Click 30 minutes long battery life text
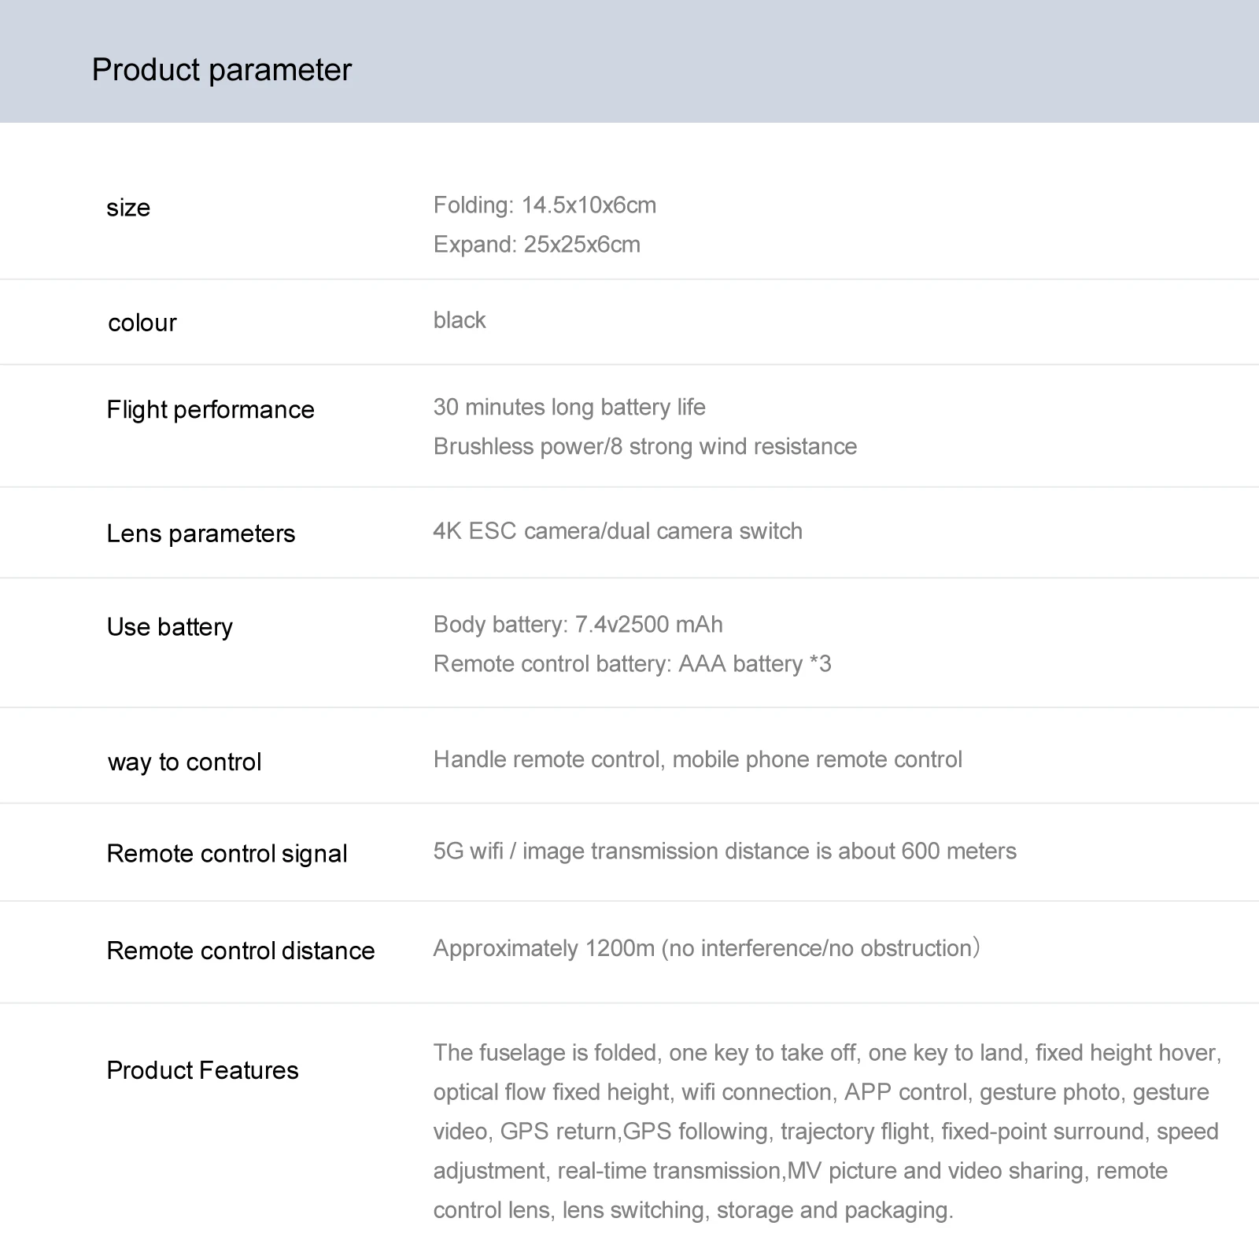Screen dimensions: 1259x1259 569,407
